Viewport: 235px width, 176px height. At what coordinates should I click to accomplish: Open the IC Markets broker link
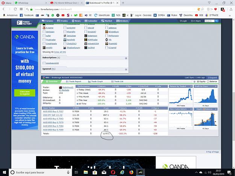coord(64,90)
